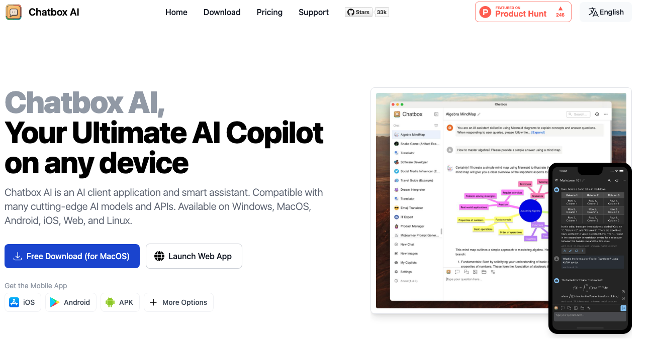Click the [Expand] link in system prompt
653x346 pixels.
coord(538,132)
